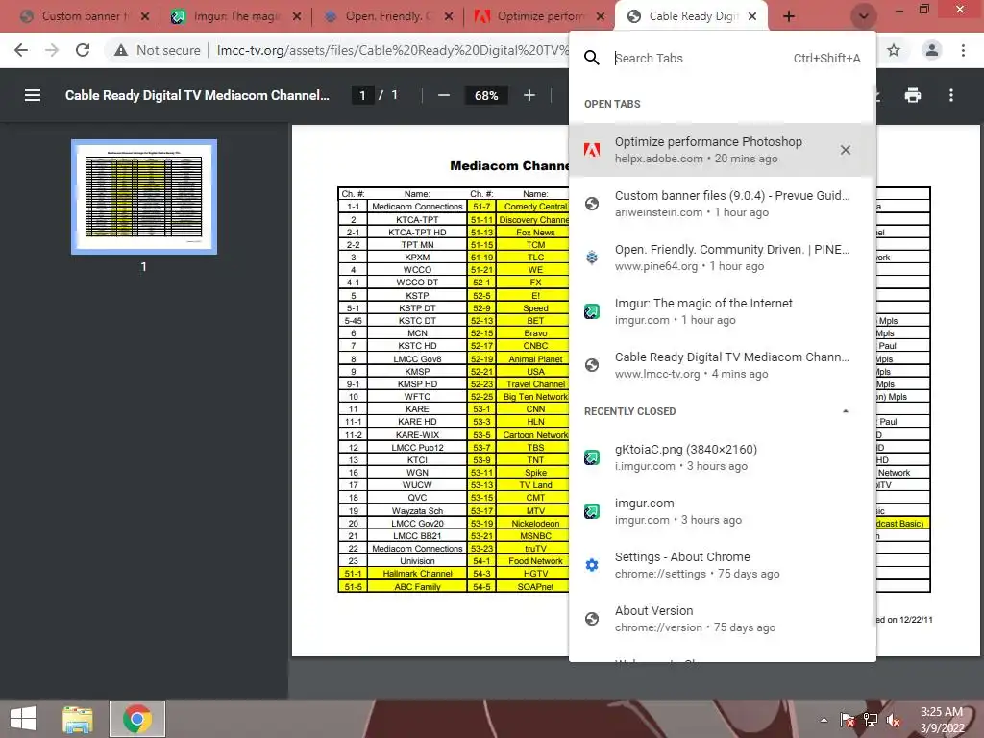Viewport: 984px width, 738px height.
Task: Reopen About Version closed tab
Action: click(723, 619)
